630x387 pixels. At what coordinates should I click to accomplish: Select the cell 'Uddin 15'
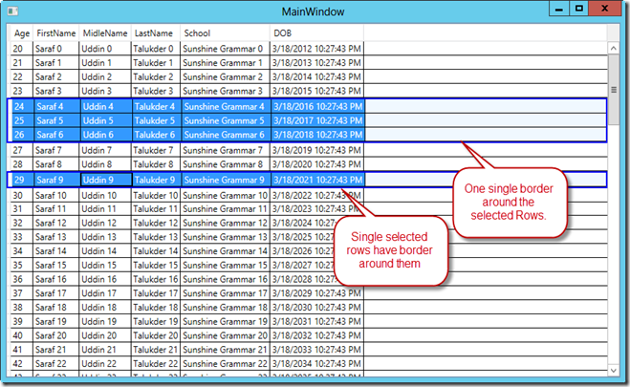[105, 265]
